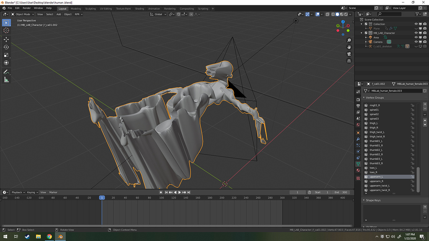Select the Scale tool
Image resolution: width=429 pixels, height=241 pixels.
[x=6, y=55]
